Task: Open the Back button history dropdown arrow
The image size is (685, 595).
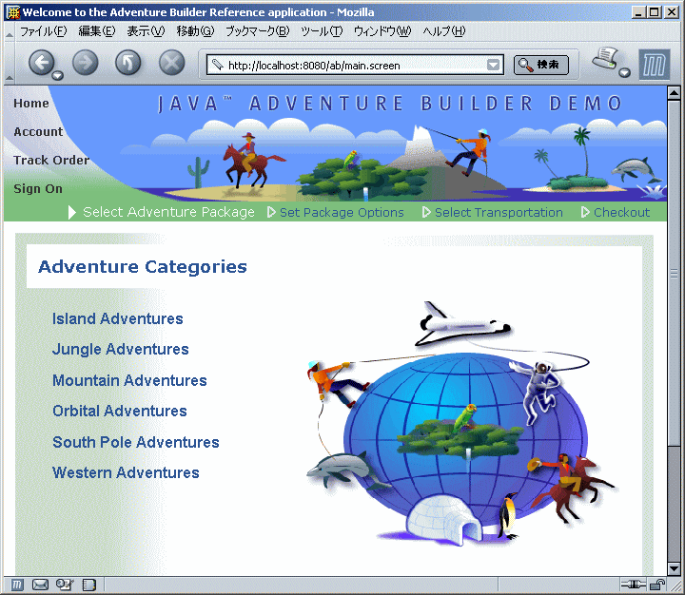Action: pyautogui.click(x=58, y=76)
